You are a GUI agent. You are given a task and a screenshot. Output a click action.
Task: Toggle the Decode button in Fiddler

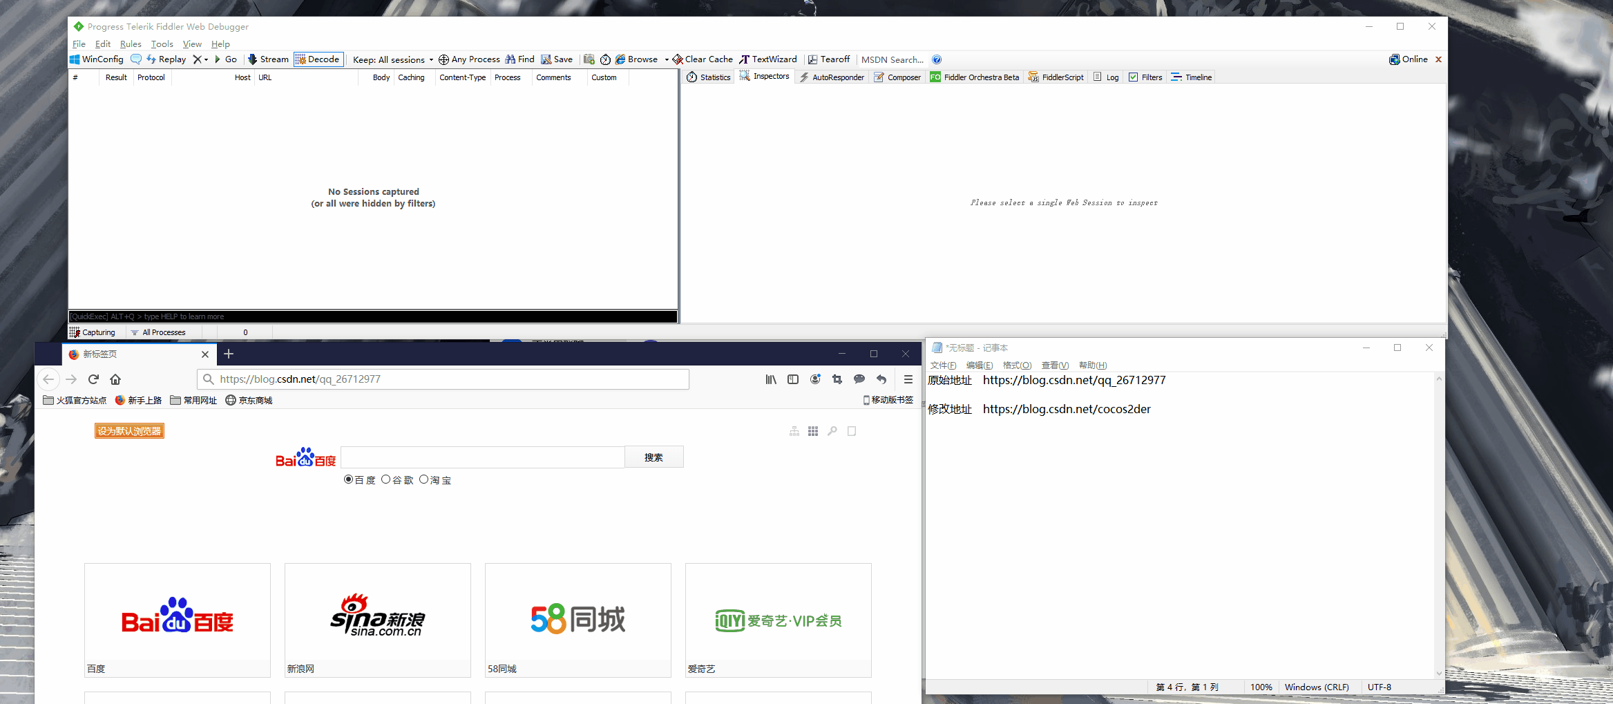coord(318,59)
